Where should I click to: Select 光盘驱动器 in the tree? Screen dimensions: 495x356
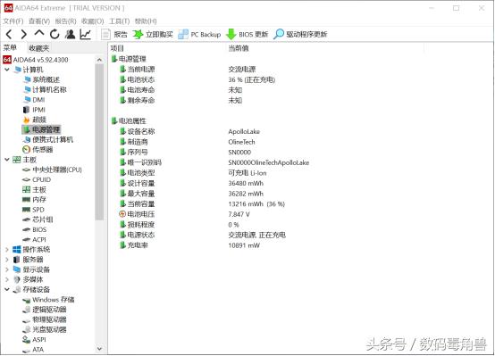tap(45, 329)
